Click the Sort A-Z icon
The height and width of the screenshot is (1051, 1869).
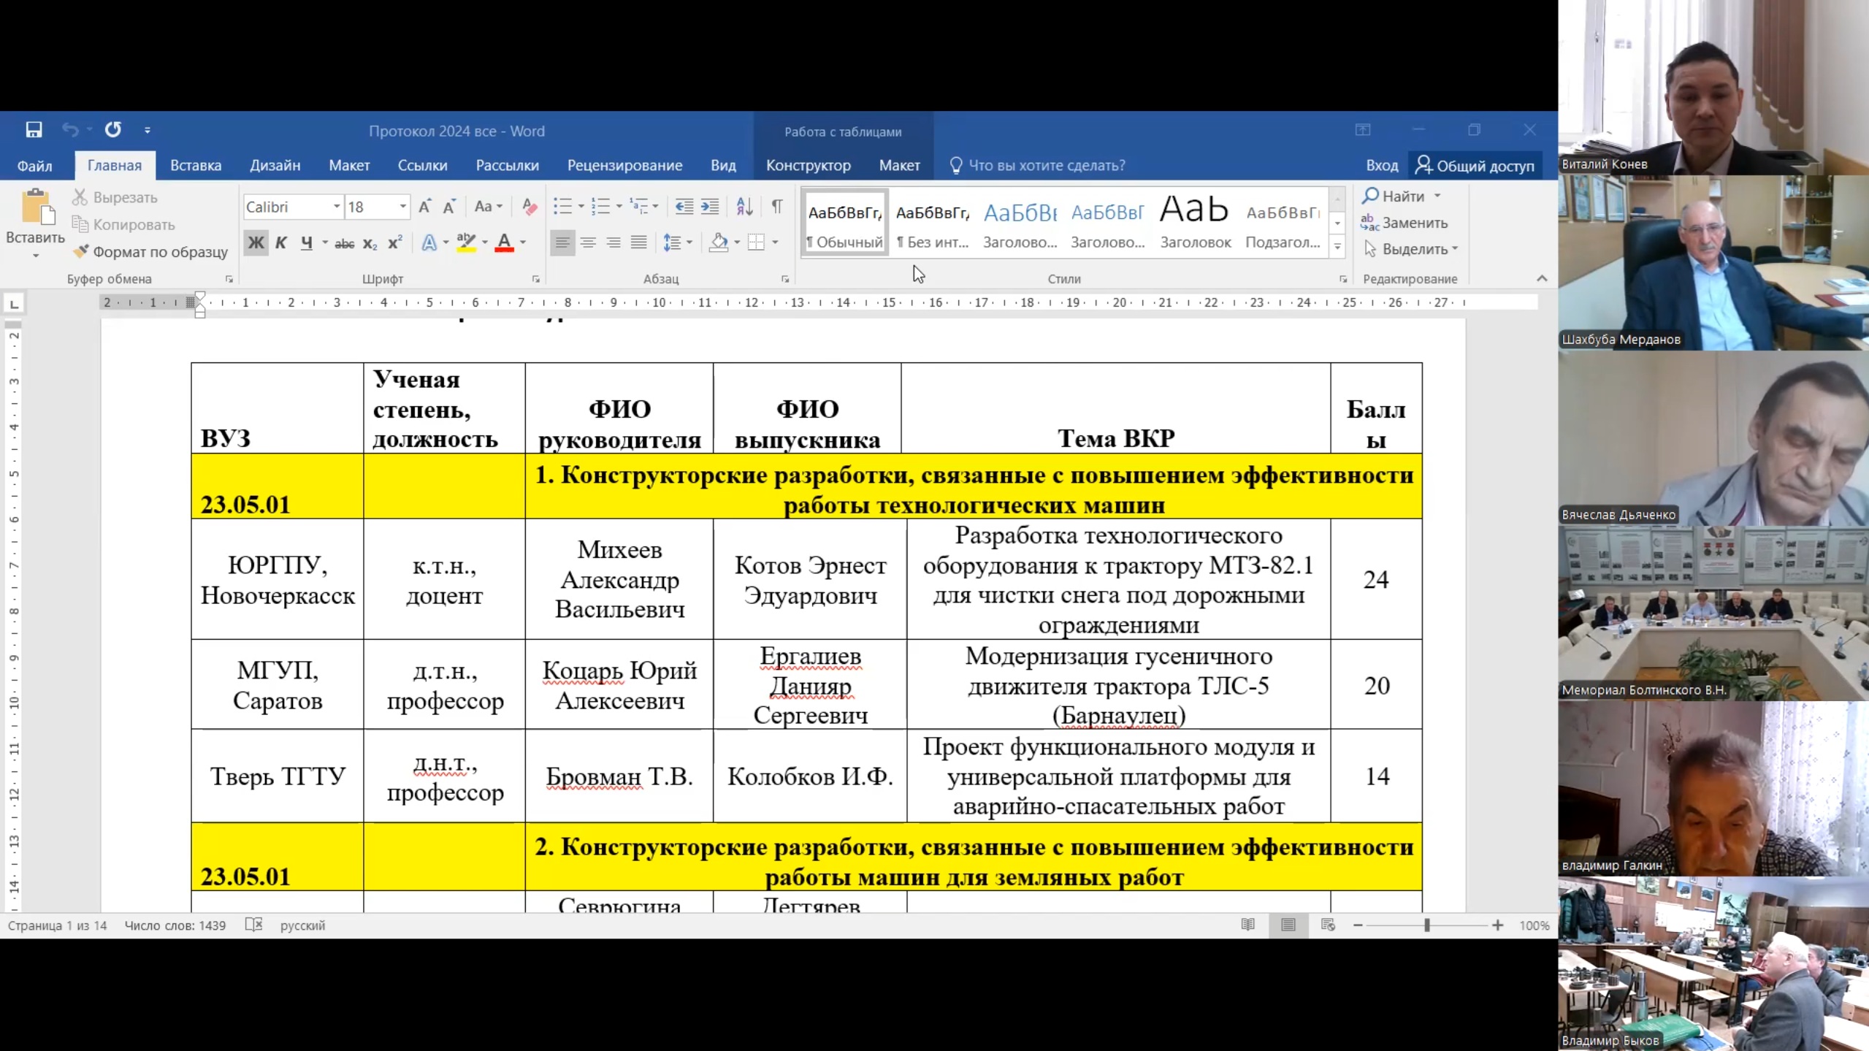[x=744, y=207]
